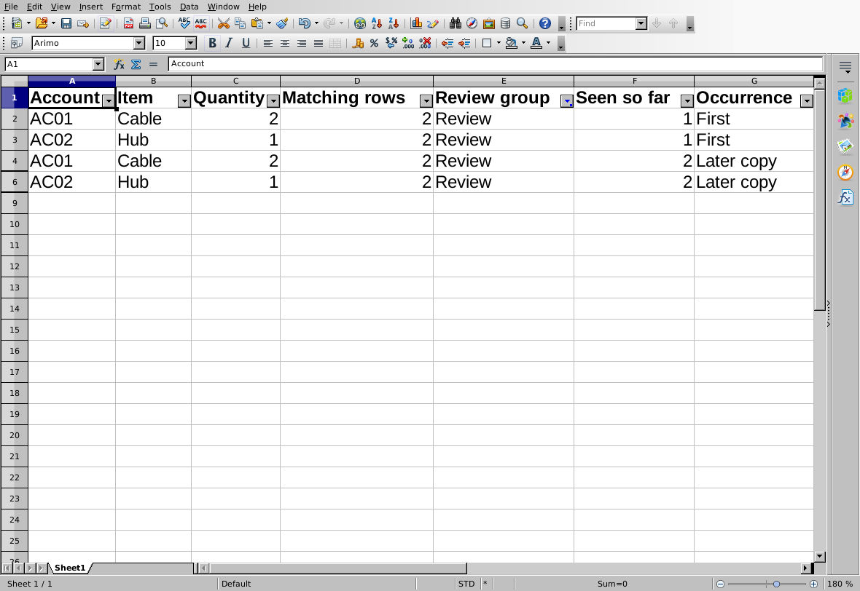Screen dimensions: 860x591
Task: Open the Background Color dropdown arrow
Action: tap(523, 43)
